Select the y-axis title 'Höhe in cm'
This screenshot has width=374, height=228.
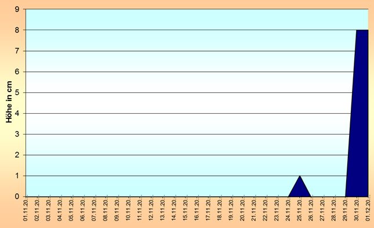click(9, 102)
